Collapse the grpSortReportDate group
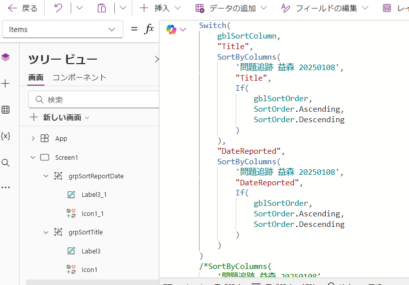409x285 pixels. (x=46, y=176)
